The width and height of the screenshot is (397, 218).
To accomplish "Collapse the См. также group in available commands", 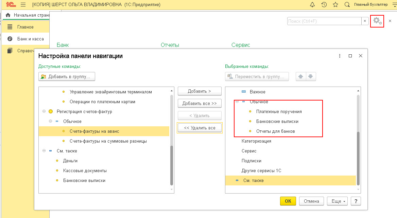I will click(44, 151).
